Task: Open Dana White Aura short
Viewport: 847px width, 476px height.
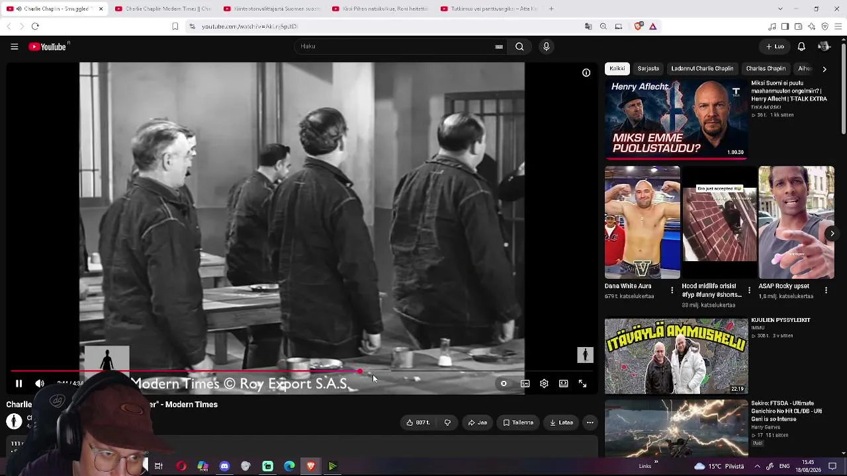Action: 642,222
